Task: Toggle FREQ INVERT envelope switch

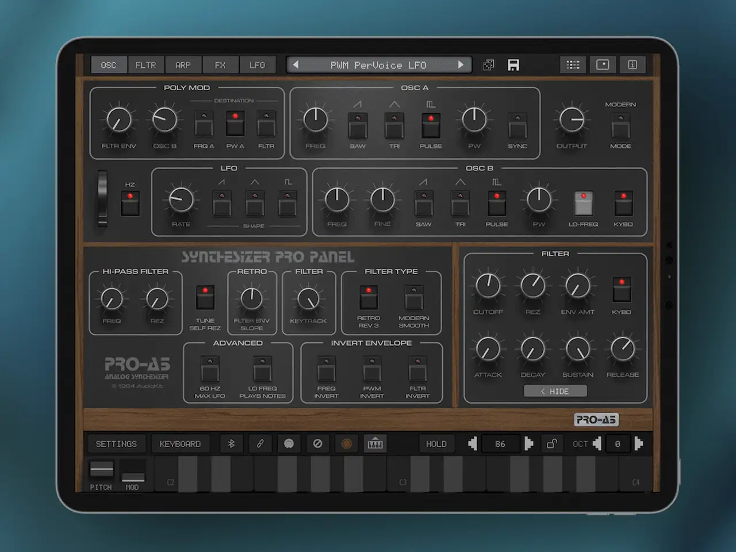Action: click(326, 370)
